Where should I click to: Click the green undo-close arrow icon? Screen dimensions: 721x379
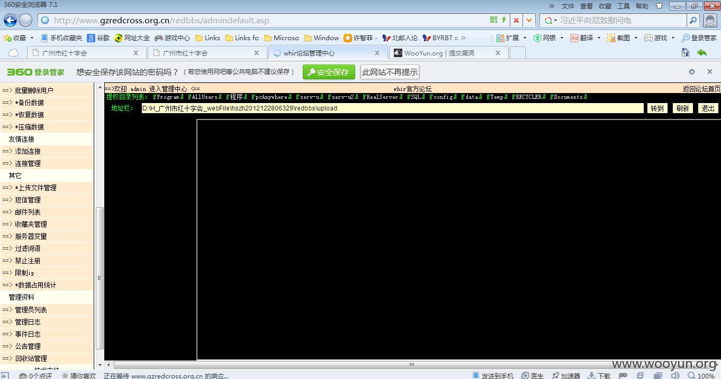pyautogui.click(x=702, y=52)
